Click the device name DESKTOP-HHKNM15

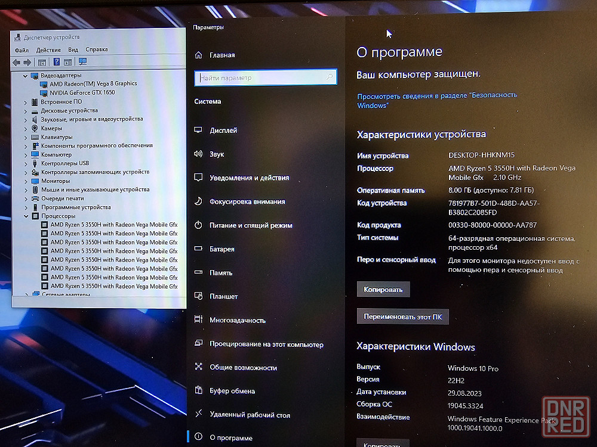(481, 155)
